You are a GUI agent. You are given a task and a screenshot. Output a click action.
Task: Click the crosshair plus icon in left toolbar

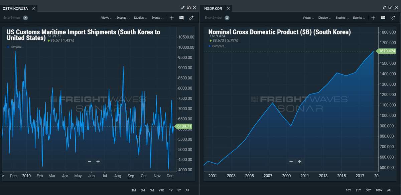[x=172, y=18]
